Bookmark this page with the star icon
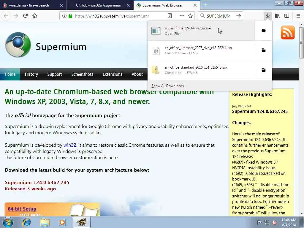Viewport: 304px width, 228px height. coord(190,16)
